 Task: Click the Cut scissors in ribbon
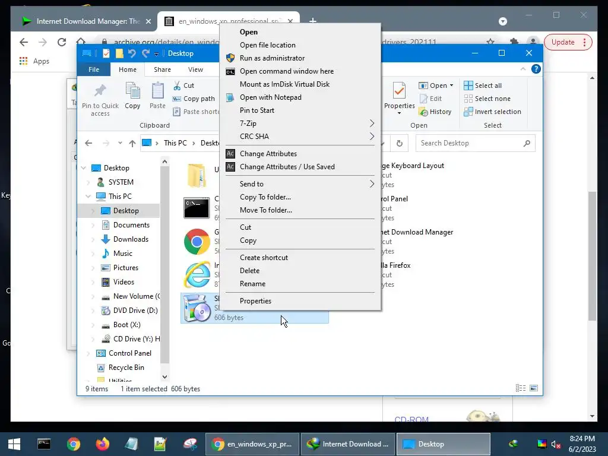(x=177, y=85)
